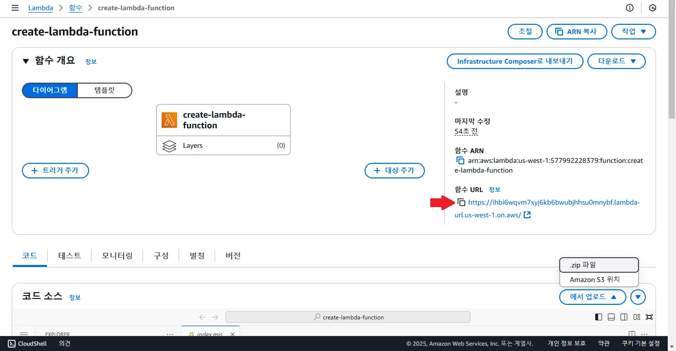Toggle primary sidebar layout icon in editor
Viewport: 676px width, 351px height.
click(x=599, y=317)
